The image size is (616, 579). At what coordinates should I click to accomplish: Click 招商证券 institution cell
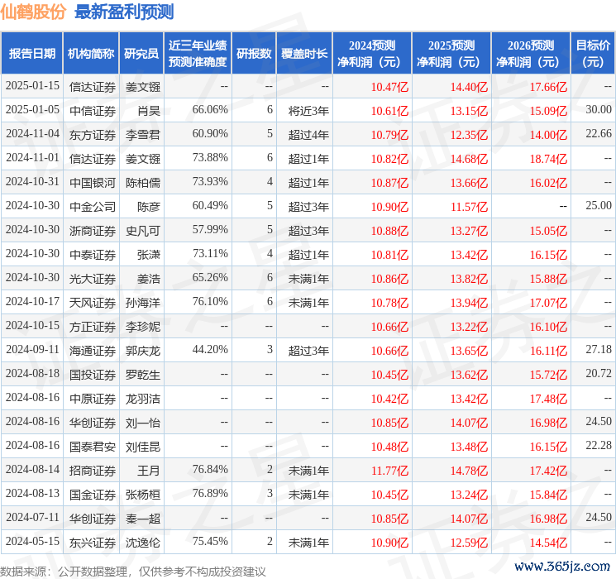click(93, 471)
